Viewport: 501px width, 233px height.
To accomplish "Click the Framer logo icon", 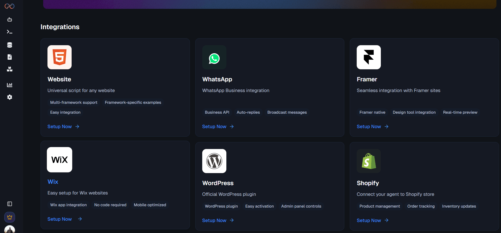I will point(369,57).
